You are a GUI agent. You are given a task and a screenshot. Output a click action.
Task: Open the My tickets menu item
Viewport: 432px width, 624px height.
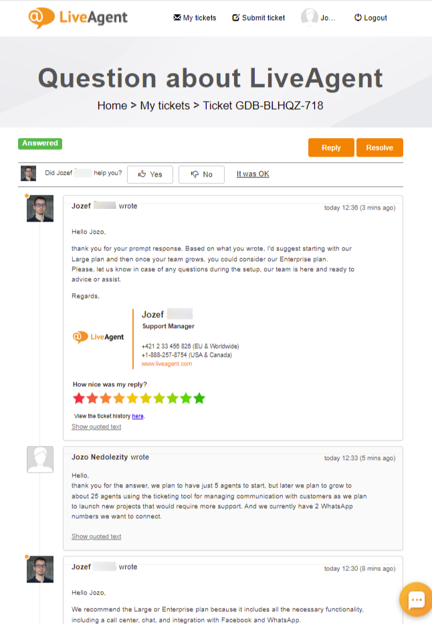(195, 18)
